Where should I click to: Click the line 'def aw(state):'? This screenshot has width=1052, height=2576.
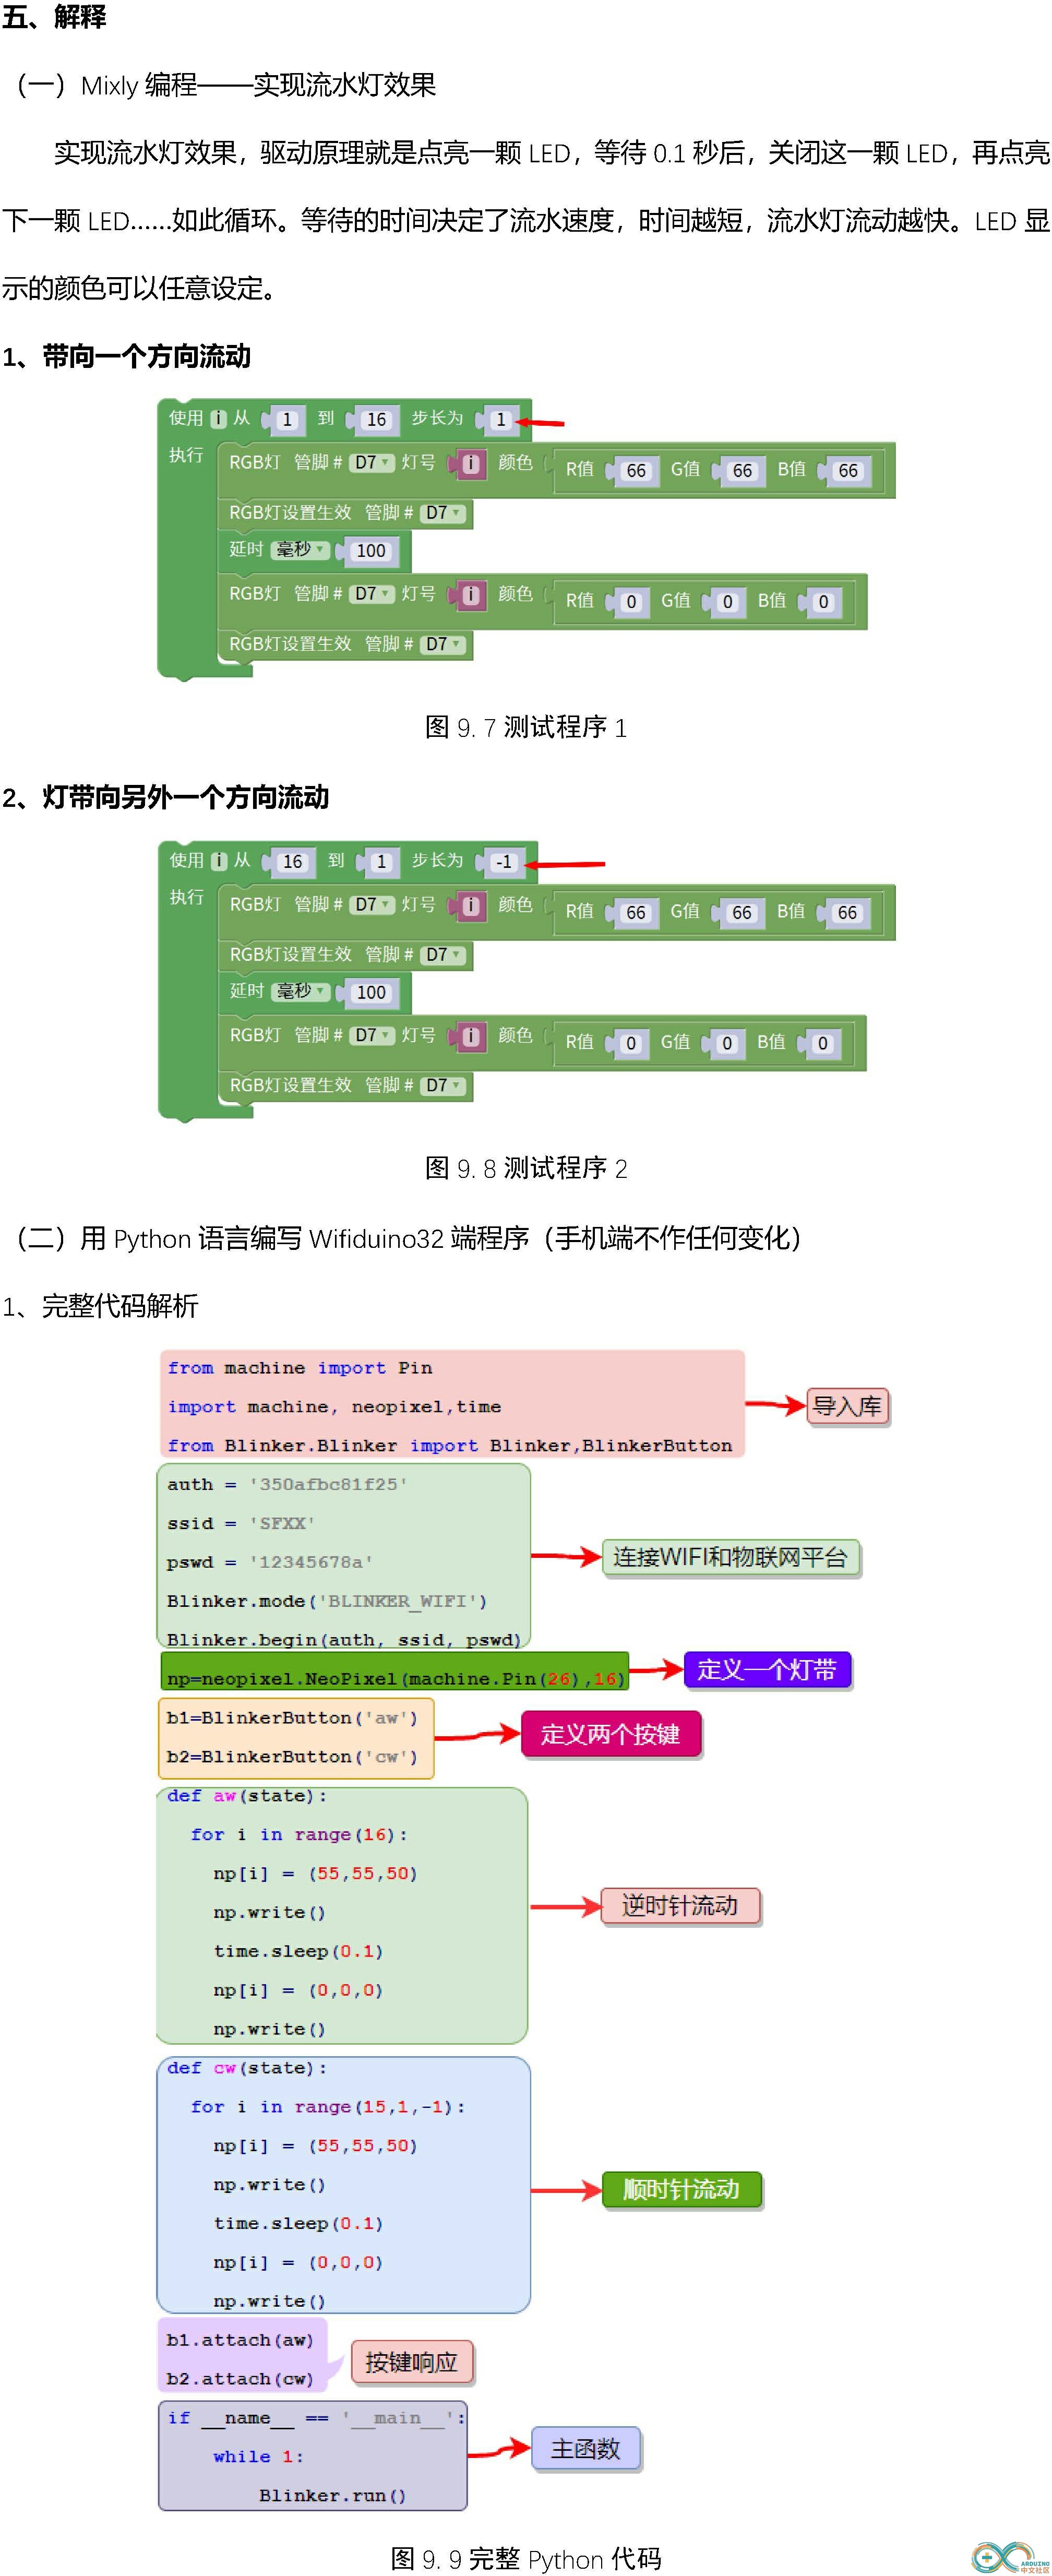247,1796
